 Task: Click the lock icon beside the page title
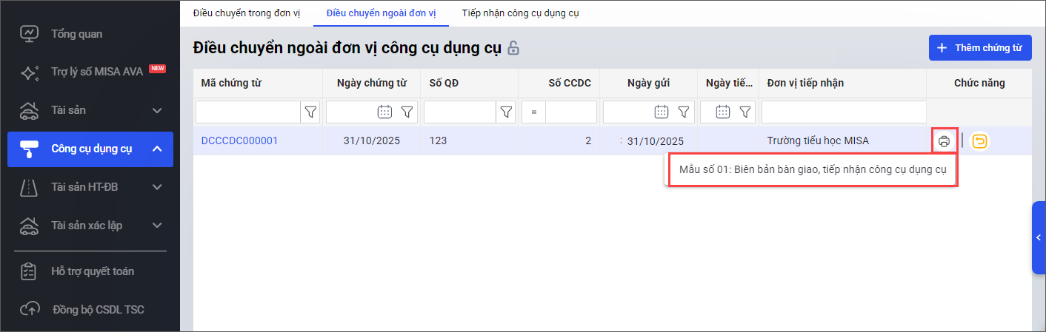(513, 48)
